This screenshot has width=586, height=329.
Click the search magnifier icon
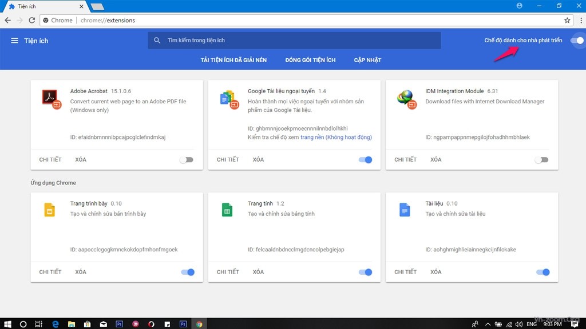[157, 41]
